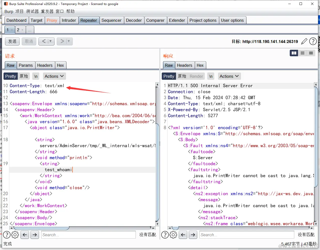This screenshot has width=320, height=250.
Task: Open the Project options tab
Action: tap(203, 20)
